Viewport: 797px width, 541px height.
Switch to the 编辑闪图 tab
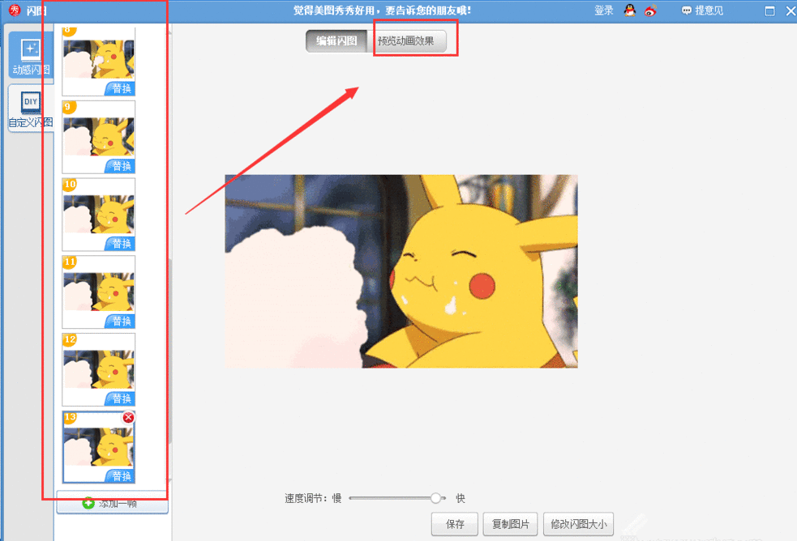[x=336, y=39]
